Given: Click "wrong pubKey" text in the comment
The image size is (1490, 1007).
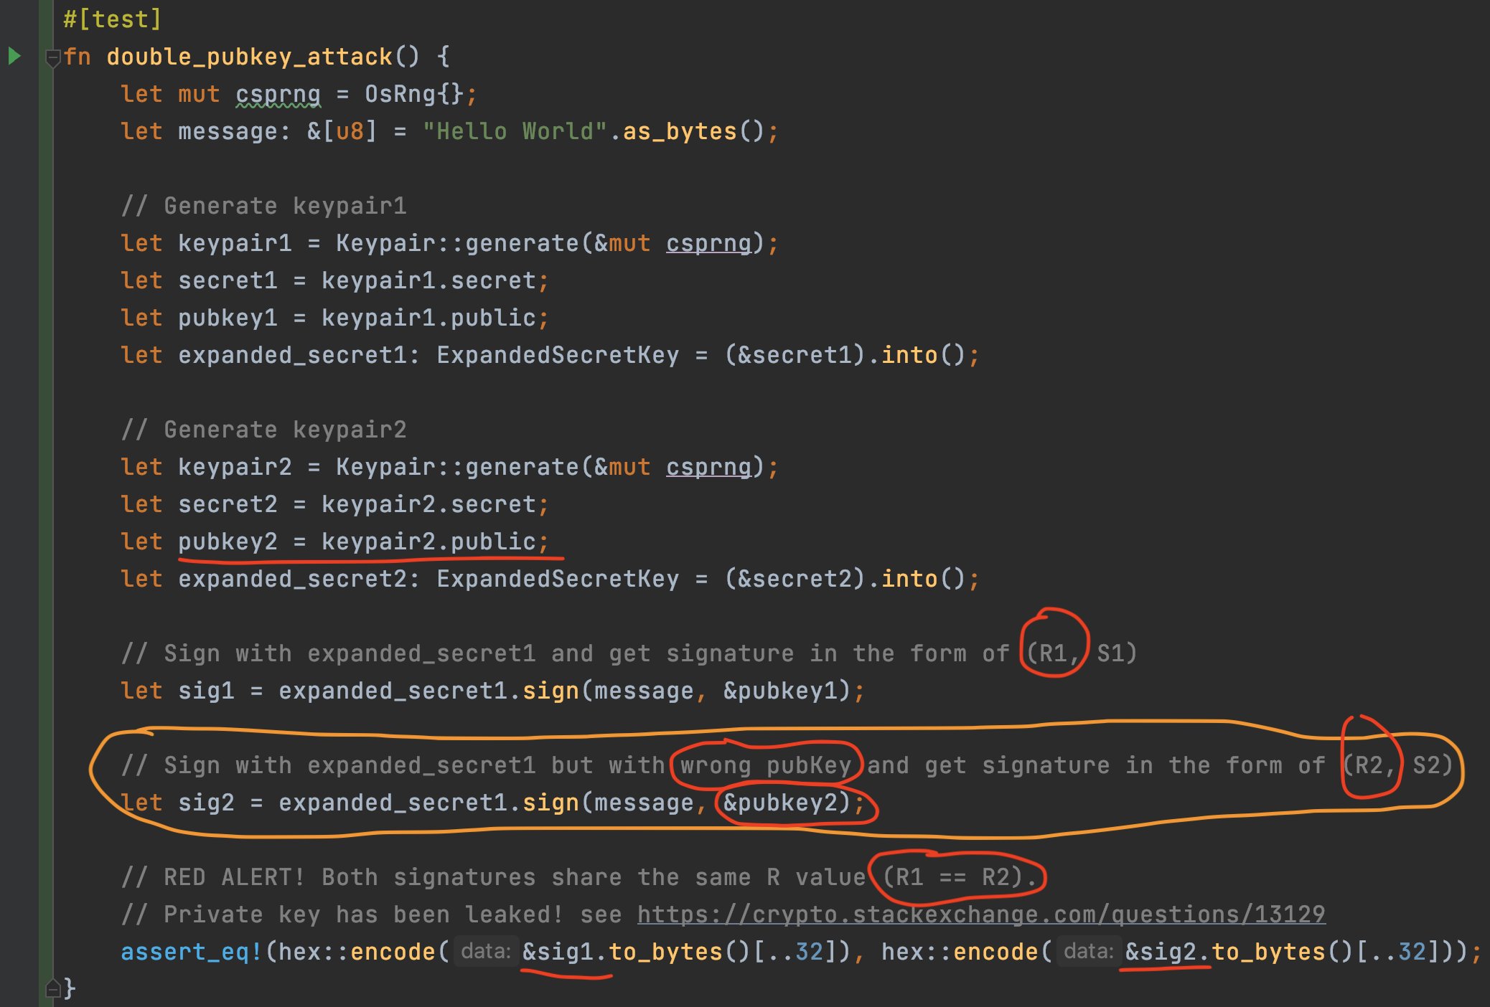Looking at the screenshot, I should coord(765,765).
